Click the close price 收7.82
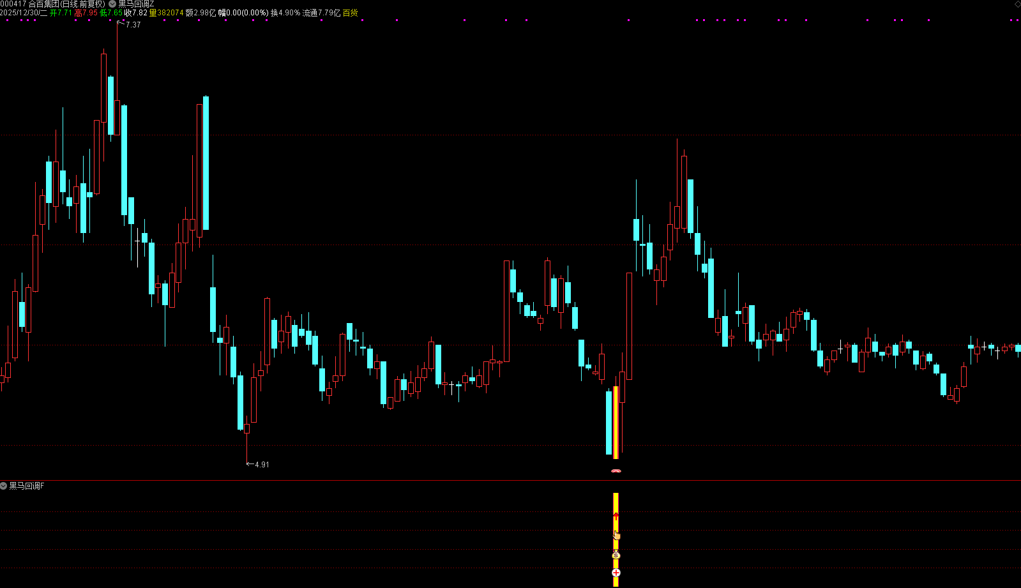The image size is (1021, 588). pos(136,13)
